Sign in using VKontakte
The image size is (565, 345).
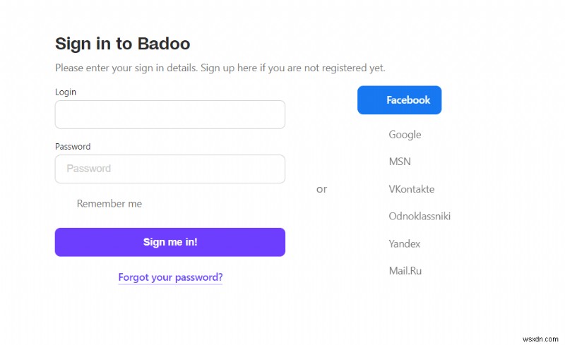(412, 189)
